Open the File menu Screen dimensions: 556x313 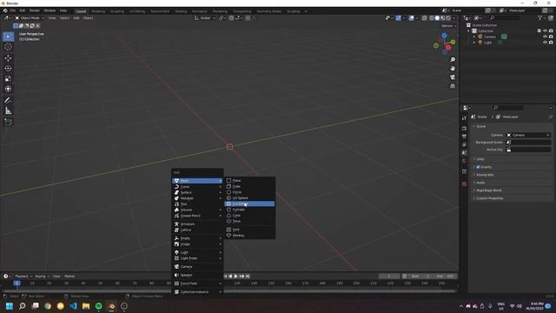pos(13,11)
